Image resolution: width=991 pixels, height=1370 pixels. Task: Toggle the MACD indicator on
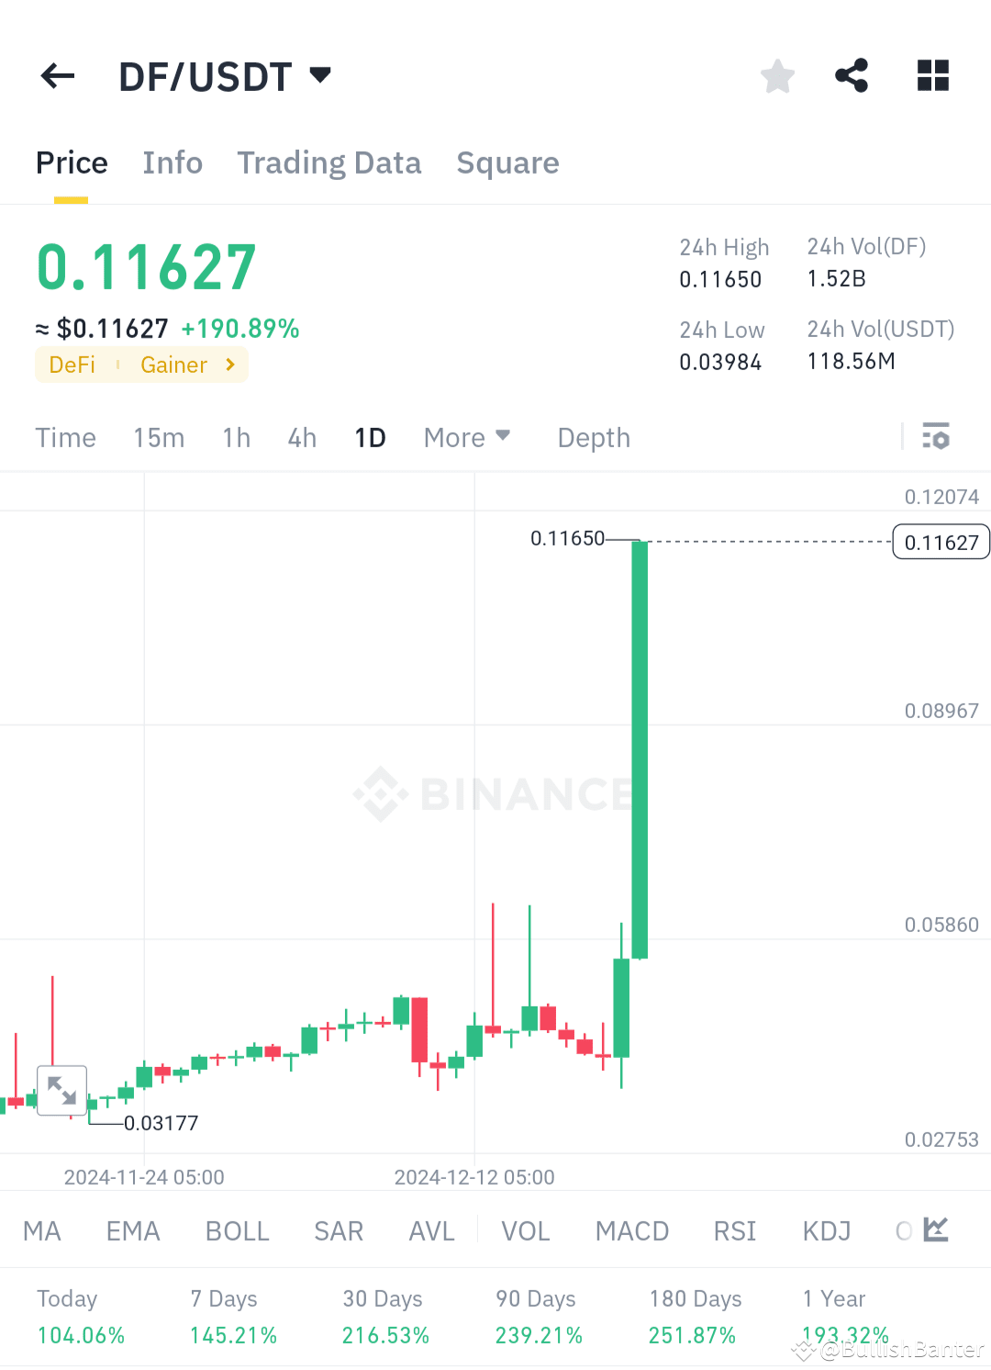tap(631, 1230)
